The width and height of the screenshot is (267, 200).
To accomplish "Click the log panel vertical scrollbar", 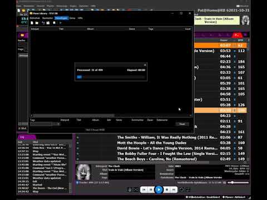I will click(70, 168).
